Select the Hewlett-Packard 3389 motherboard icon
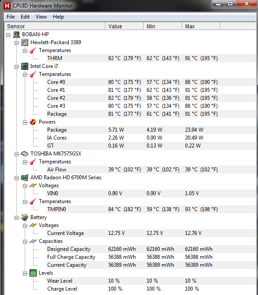The height and width of the screenshot is (295, 258). 25,42
